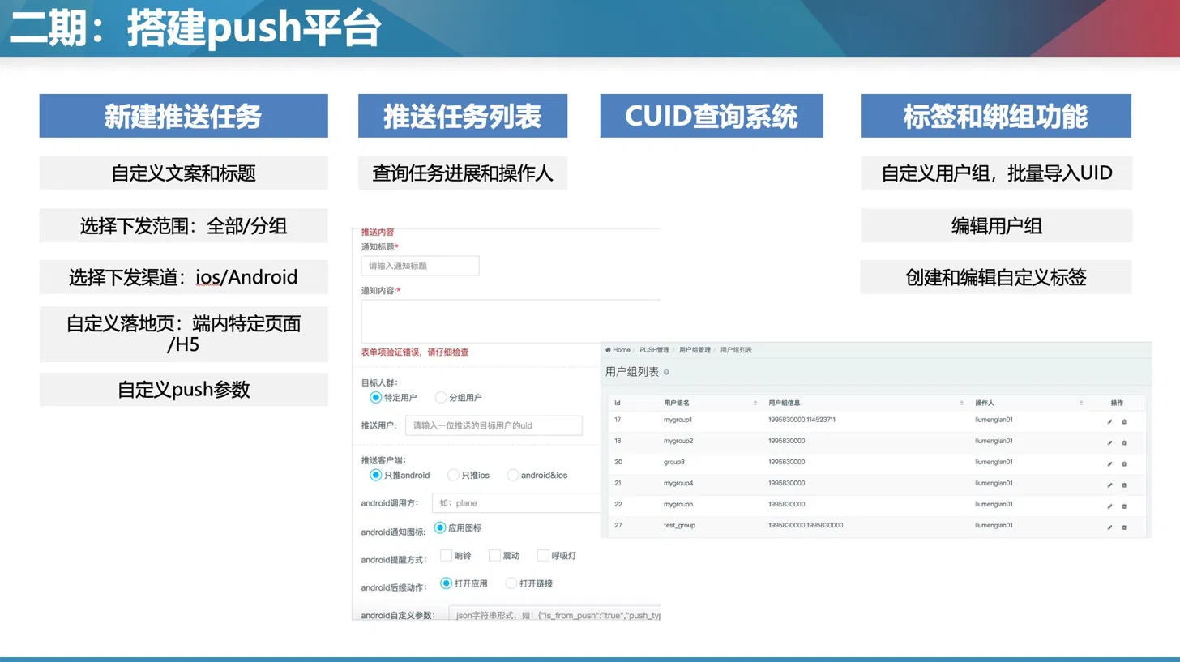Click the trash icon in group3 row
Viewport: 1180px width, 662px height.
(x=1124, y=463)
